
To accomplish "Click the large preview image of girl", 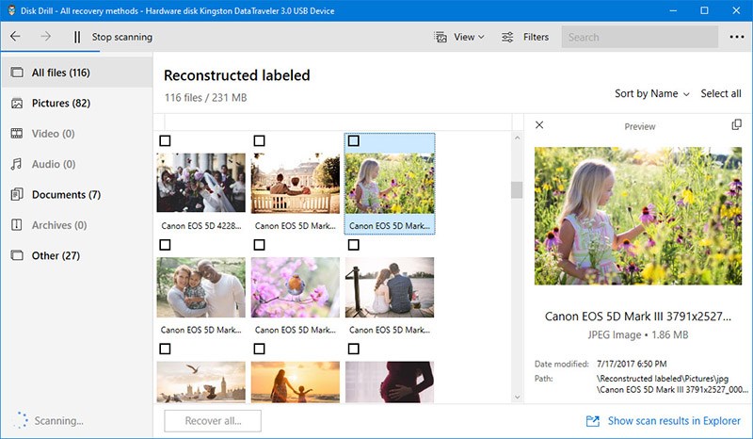I will [638, 216].
